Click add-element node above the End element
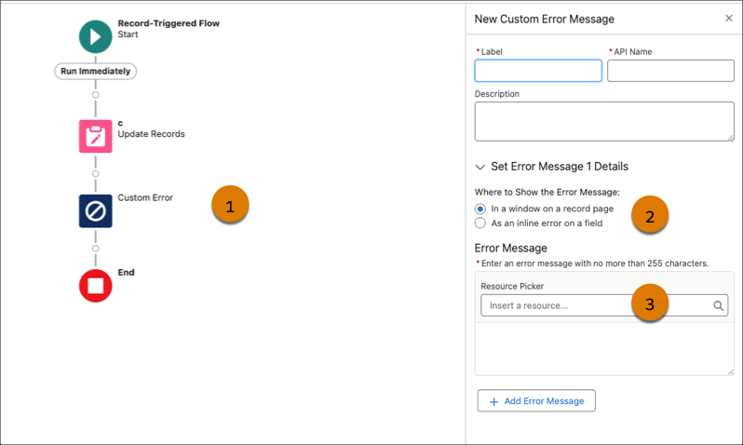743x445 pixels. 95,249
